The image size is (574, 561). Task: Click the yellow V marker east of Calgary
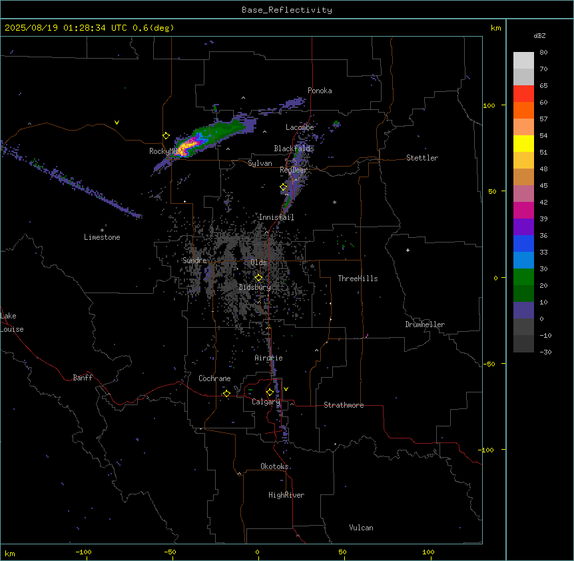[x=286, y=389]
